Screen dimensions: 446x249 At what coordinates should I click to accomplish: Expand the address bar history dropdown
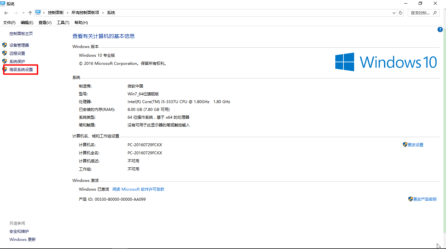(x=394, y=13)
